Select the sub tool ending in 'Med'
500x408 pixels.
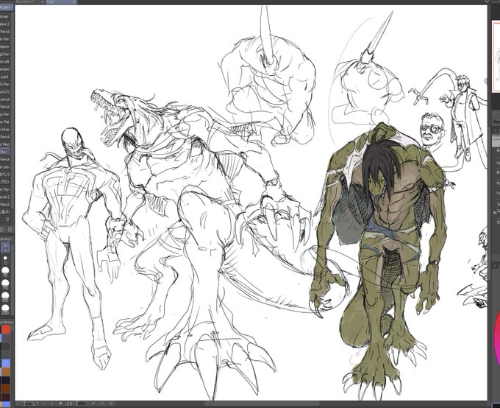point(5,144)
